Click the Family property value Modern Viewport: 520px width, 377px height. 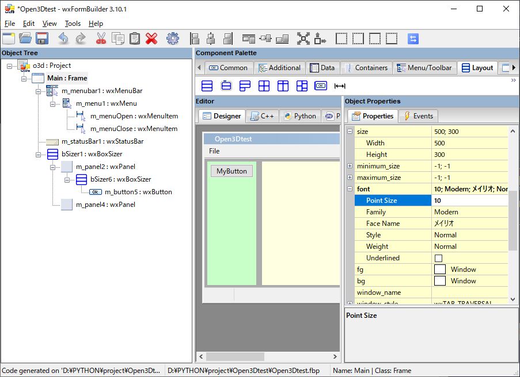click(469, 212)
